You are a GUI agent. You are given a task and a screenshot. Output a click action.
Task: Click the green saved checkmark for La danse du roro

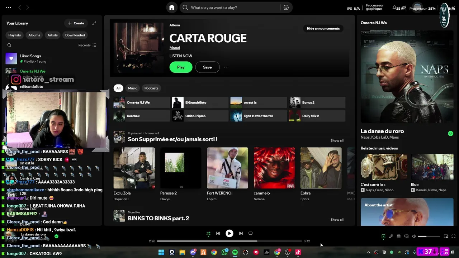pyautogui.click(x=450, y=134)
